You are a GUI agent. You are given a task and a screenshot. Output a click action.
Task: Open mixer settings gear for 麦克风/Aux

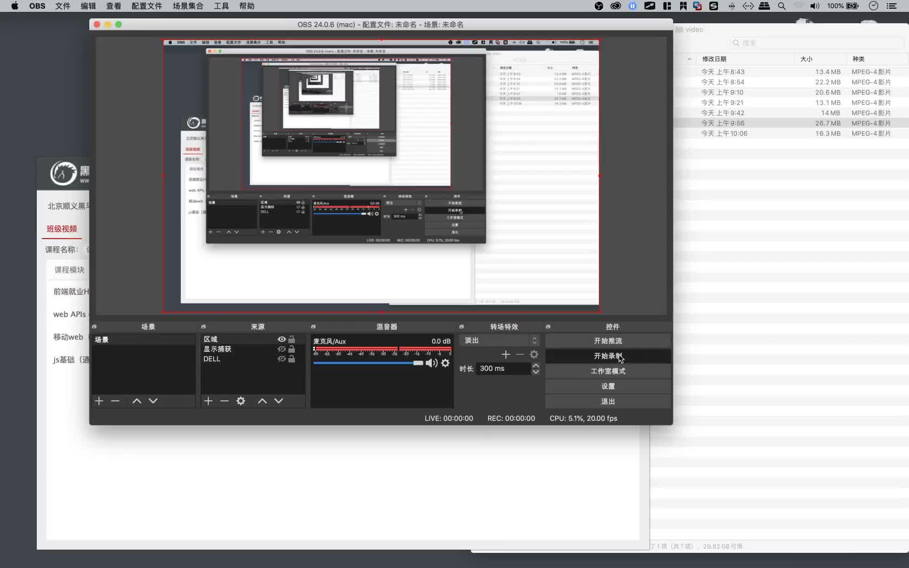[445, 363]
